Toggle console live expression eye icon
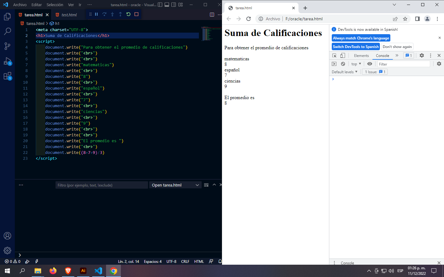The height and width of the screenshot is (277, 444). (x=370, y=64)
